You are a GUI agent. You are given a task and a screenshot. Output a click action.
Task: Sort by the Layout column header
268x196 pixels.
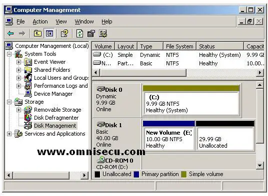(x=126, y=46)
